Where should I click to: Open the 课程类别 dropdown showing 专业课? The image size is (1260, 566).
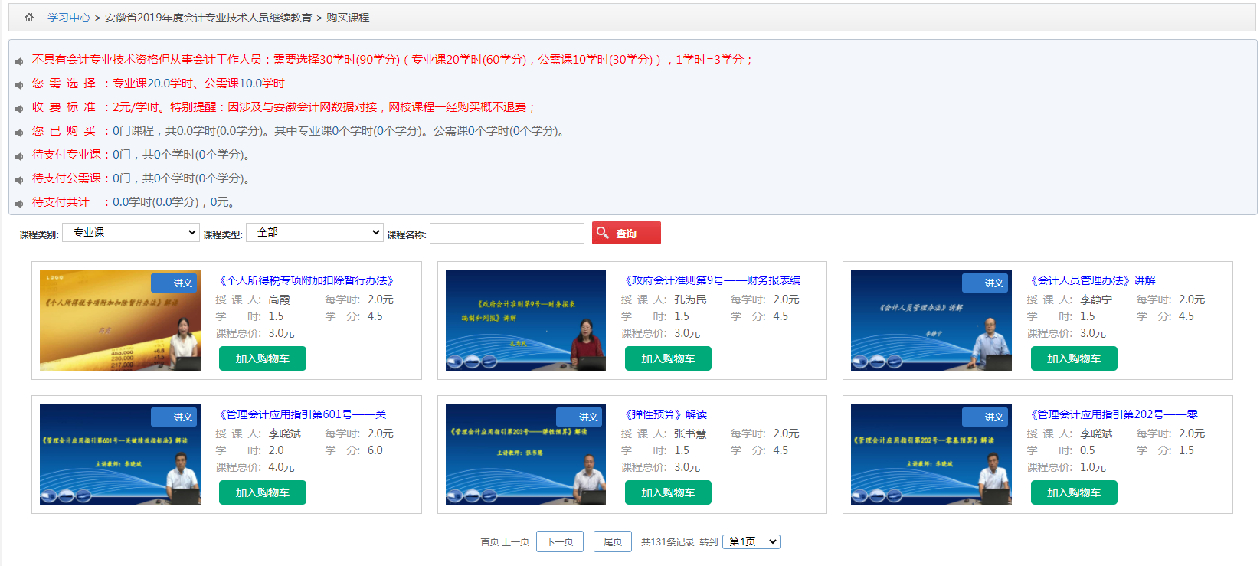(x=131, y=233)
